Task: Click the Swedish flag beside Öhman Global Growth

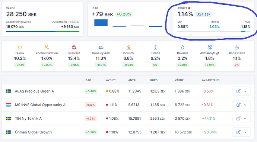Action: (x=9, y=132)
